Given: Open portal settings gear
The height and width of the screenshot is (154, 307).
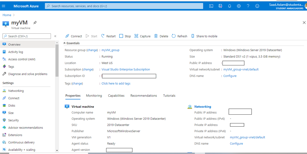Looking at the screenshot, I should pyautogui.click(x=239, y=6).
